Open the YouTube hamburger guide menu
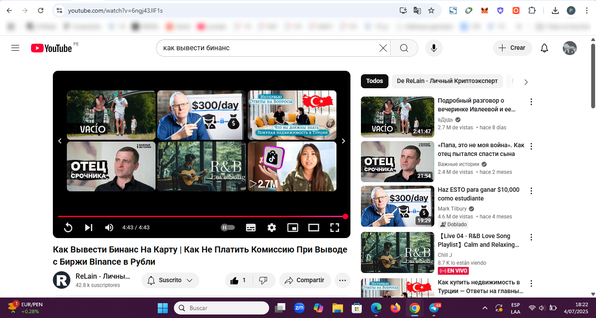The height and width of the screenshot is (318, 596). point(15,48)
